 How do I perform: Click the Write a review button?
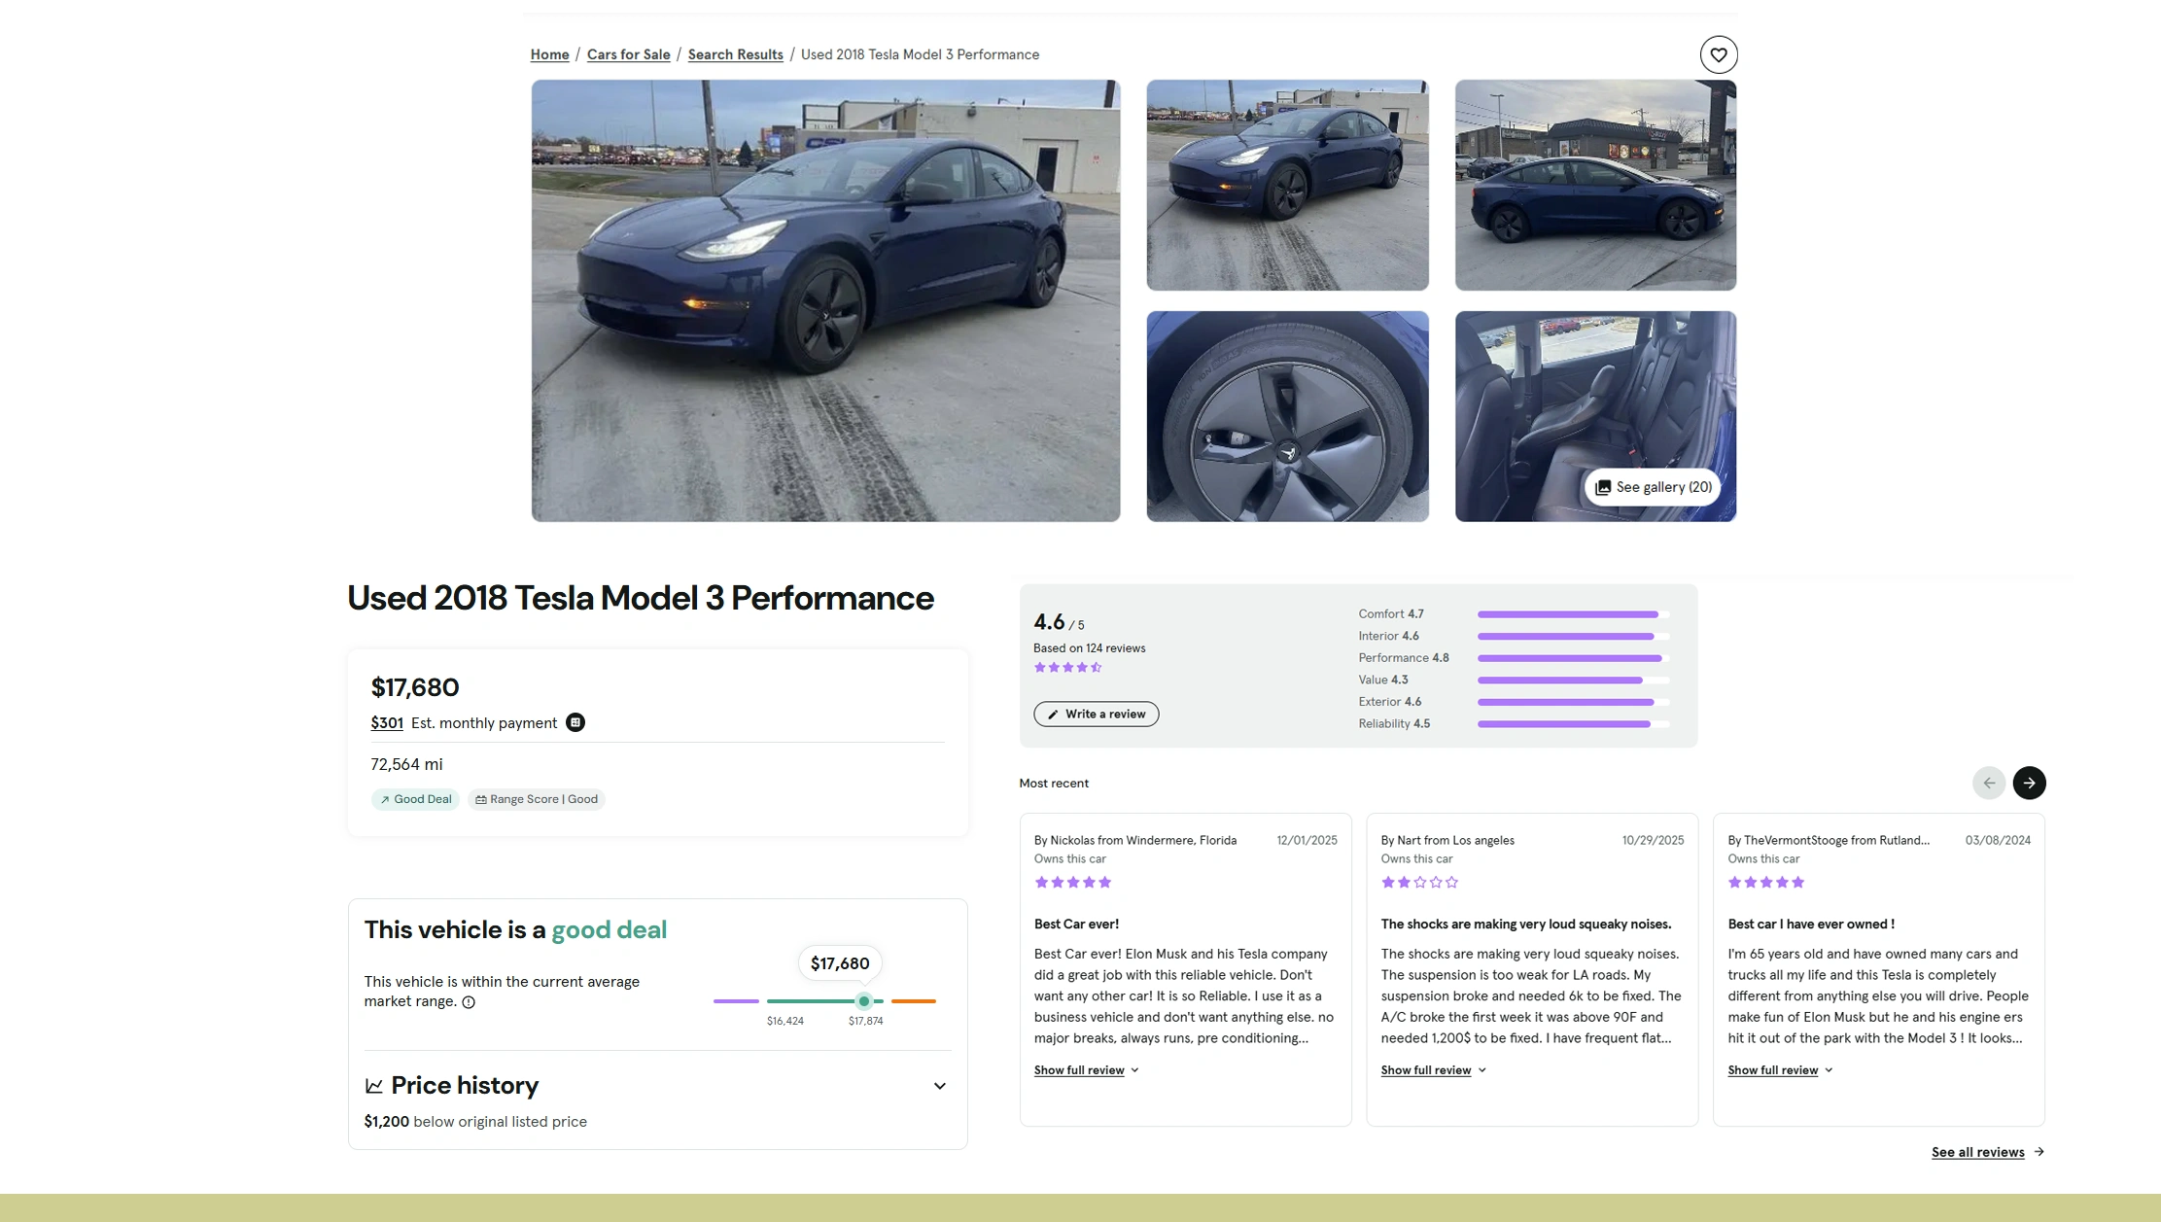[1096, 714]
